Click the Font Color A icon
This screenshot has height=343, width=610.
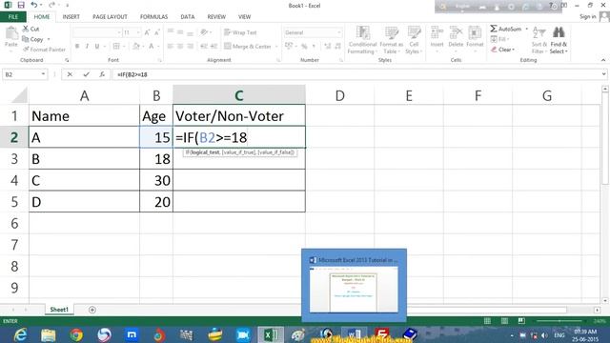(152, 47)
